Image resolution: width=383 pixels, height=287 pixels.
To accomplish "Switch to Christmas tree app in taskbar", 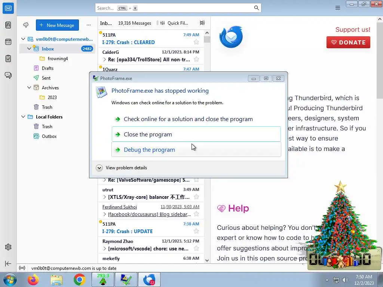I will (x=103, y=280).
